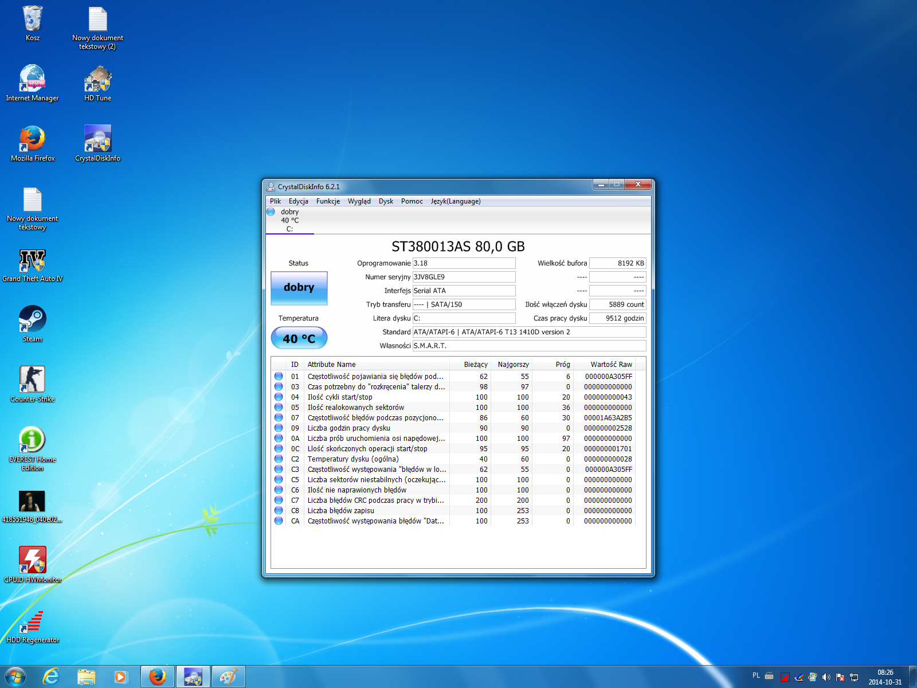The height and width of the screenshot is (688, 917).
Task: Click the on-screen keyboard tray icon
Action: click(x=769, y=675)
